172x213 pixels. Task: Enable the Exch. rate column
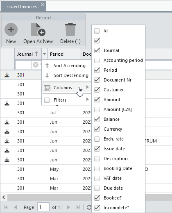tap(97, 139)
